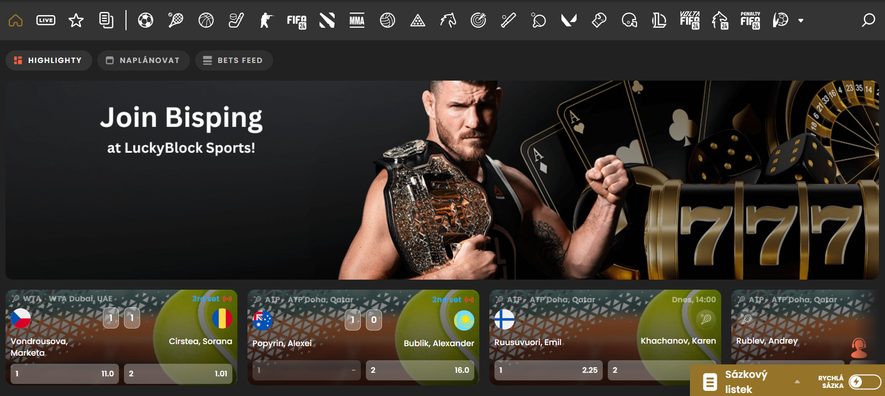Open favorites star icon
The image size is (885, 396).
click(x=76, y=20)
